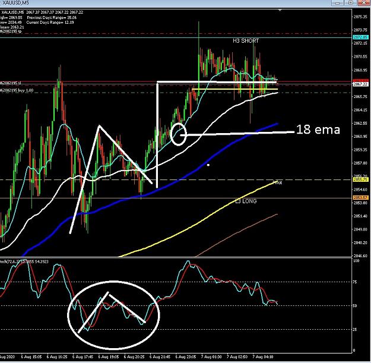Click the 7 Aug 01:30 time label
371x363 pixels.
(x=211, y=357)
